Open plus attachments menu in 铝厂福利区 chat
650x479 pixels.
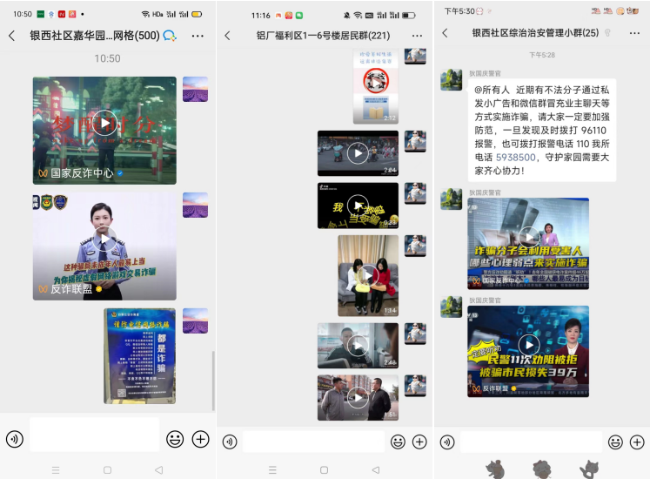tap(419, 442)
